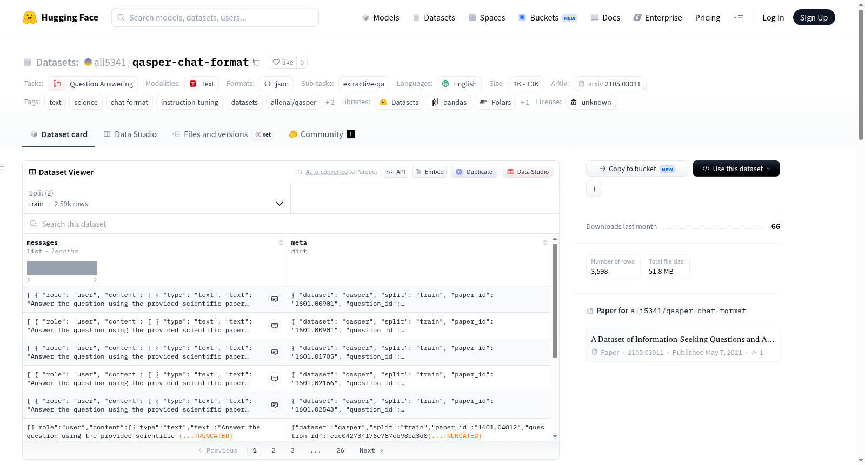Open the three-dot more options button
This screenshot has height=465, width=865.
click(594, 189)
